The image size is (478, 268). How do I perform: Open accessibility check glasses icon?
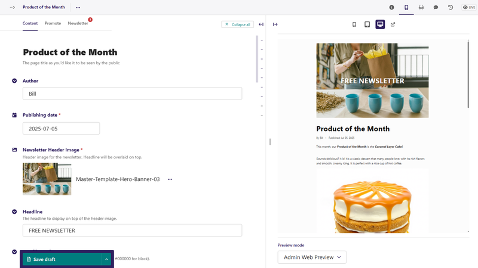click(421, 7)
